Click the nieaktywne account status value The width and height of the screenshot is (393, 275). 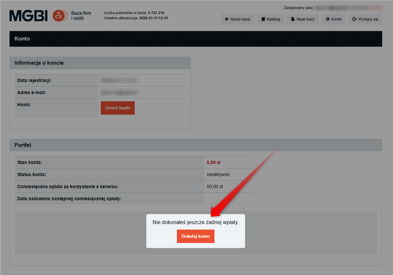218,174
